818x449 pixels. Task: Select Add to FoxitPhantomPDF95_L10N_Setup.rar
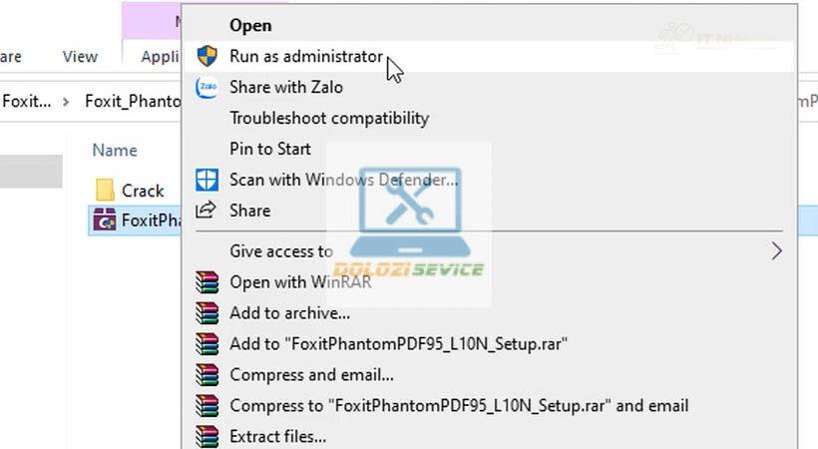tap(398, 344)
